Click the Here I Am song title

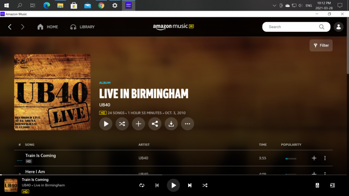coord(35,171)
